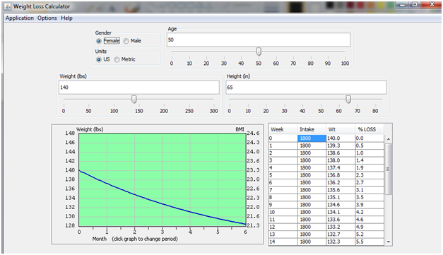Click table scrollbar up arrow
Image resolution: width=443 pixels, height=255 pixels.
click(x=389, y=139)
